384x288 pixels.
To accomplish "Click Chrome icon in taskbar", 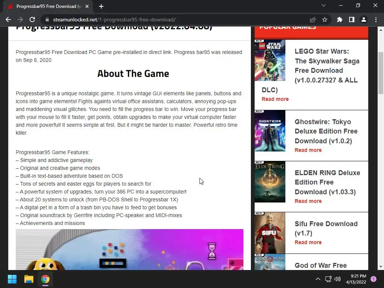I will coord(45,279).
